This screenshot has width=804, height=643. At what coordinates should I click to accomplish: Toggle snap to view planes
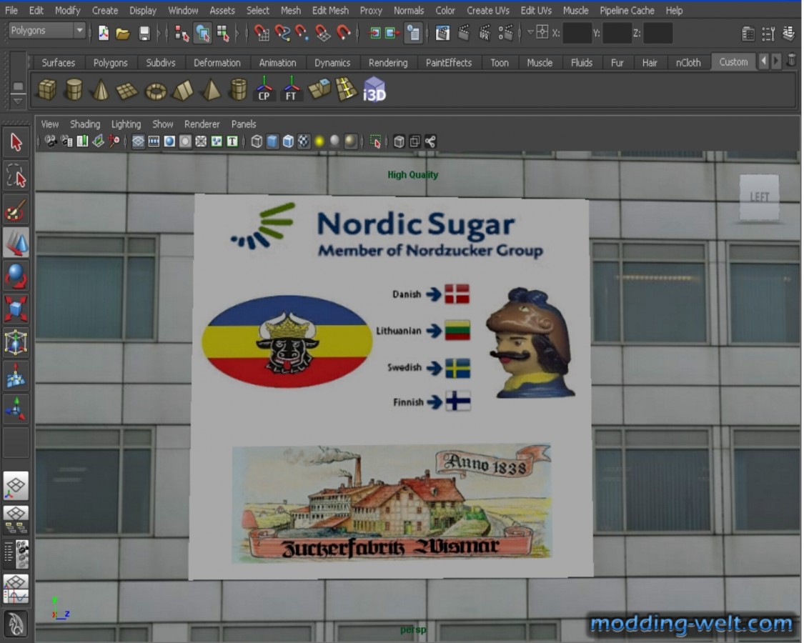322,34
